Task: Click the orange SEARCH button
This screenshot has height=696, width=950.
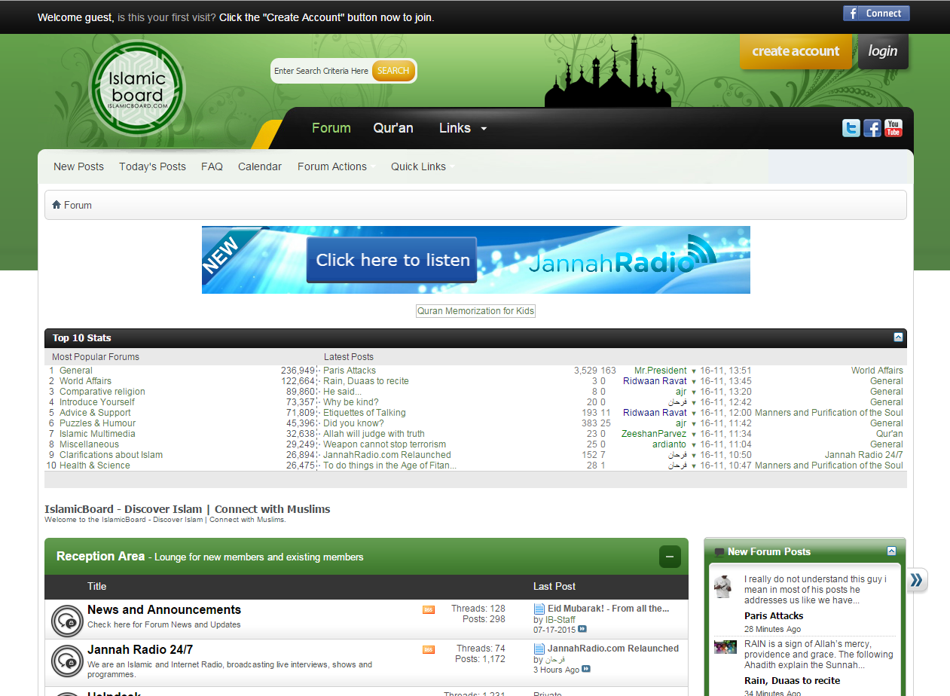Action: [x=393, y=71]
